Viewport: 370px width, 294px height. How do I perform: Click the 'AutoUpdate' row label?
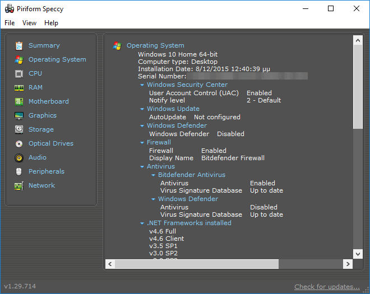(167, 117)
